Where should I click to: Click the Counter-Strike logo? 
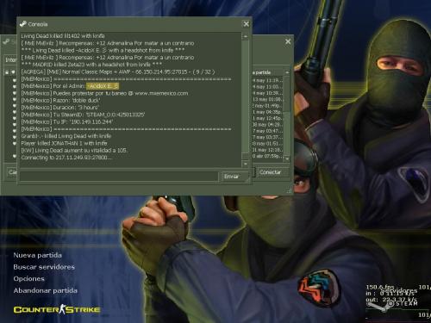(x=57, y=309)
